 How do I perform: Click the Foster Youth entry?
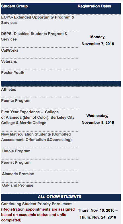[13, 73]
